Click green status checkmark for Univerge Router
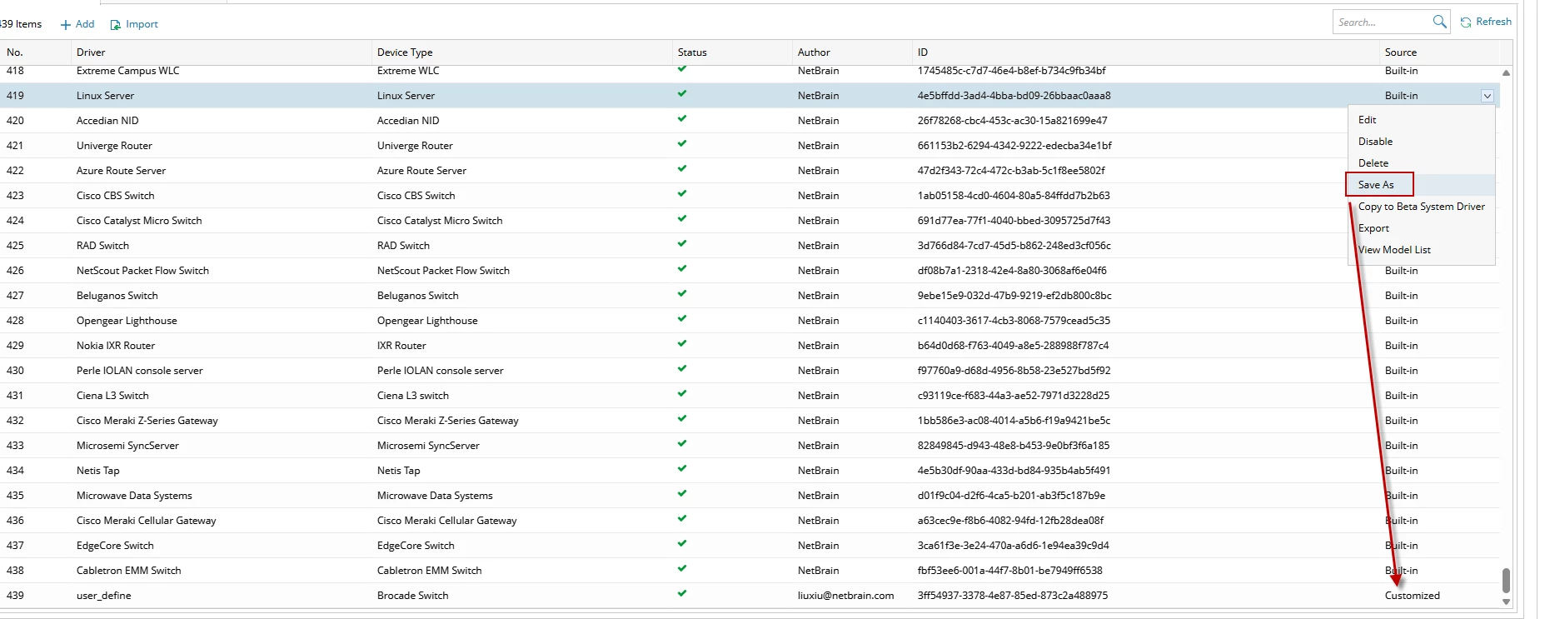The image size is (1545, 619). point(682,144)
